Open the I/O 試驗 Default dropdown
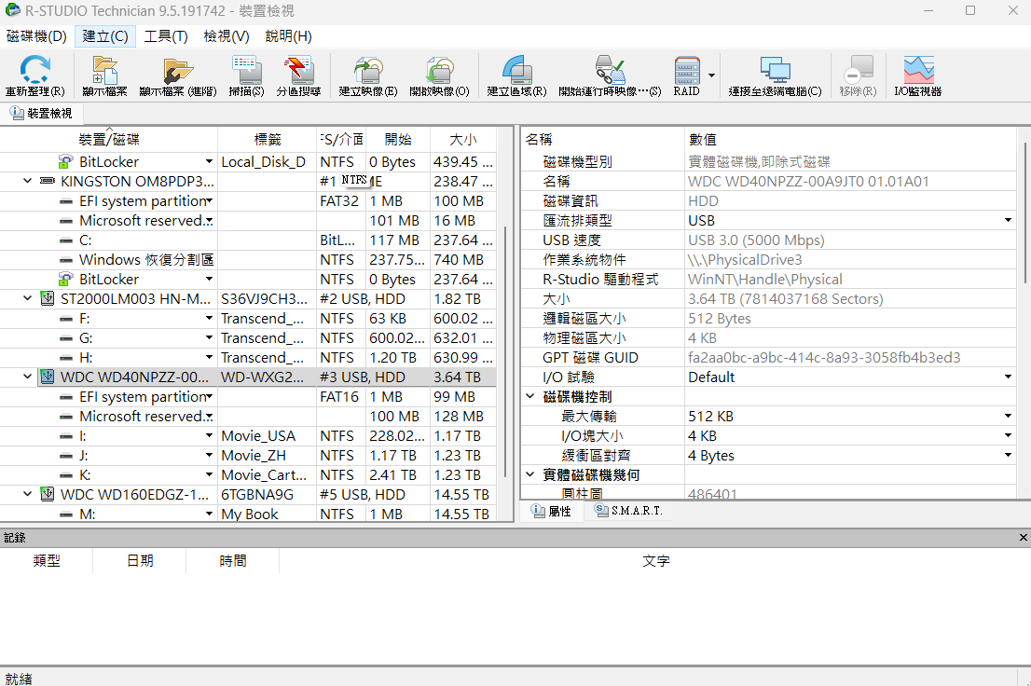This screenshot has height=686, width=1031. (1008, 377)
